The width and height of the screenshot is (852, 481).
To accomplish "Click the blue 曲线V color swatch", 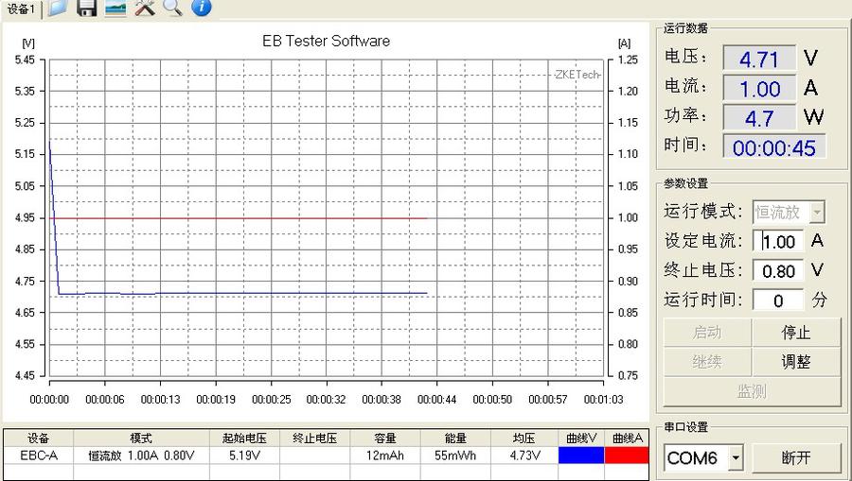I will click(580, 455).
